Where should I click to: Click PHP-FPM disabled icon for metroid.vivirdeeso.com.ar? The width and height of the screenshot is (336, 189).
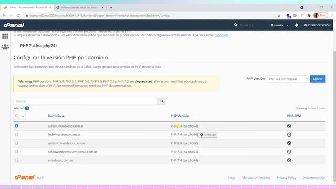[289, 143]
